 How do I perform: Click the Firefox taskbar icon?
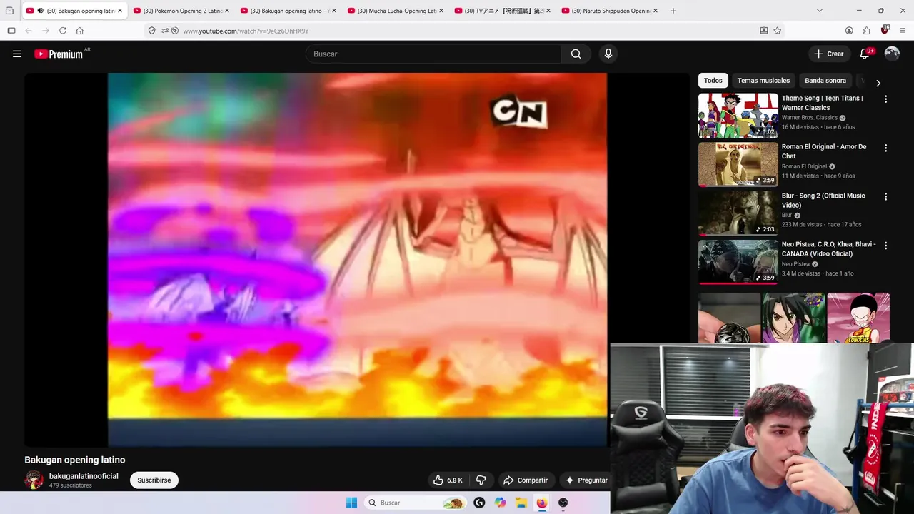click(x=542, y=503)
